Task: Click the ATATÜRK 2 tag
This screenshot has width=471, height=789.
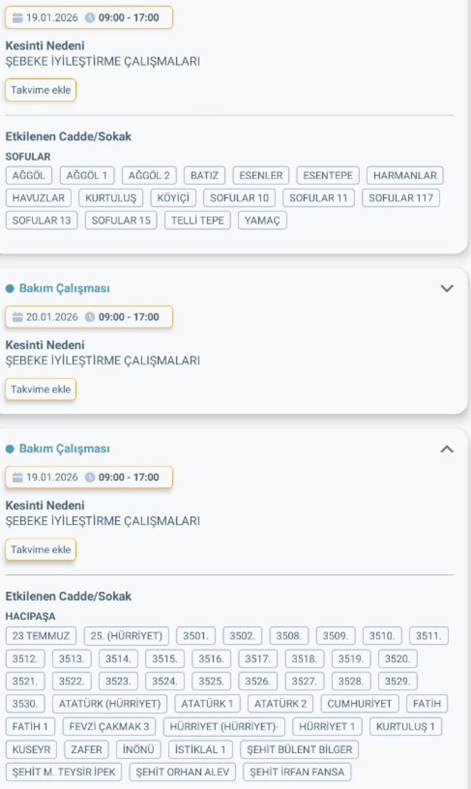Action: (x=281, y=704)
